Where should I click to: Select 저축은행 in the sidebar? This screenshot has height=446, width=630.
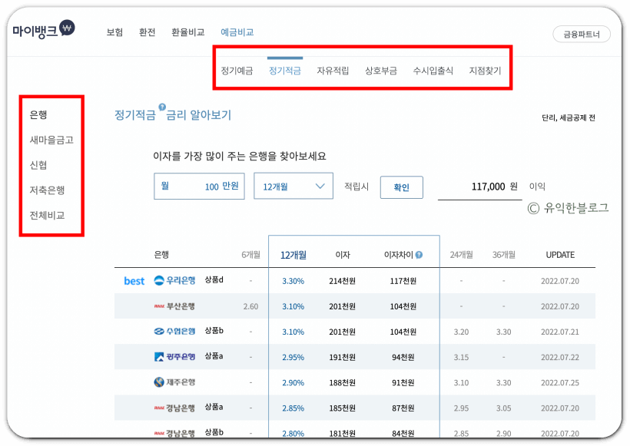point(47,190)
